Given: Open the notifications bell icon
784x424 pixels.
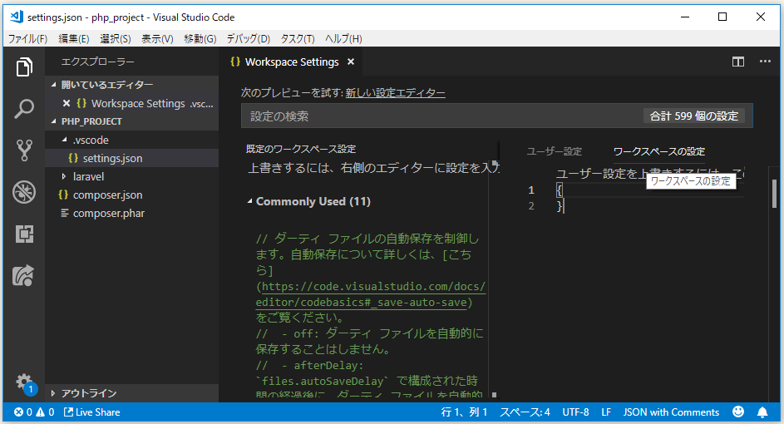Looking at the screenshot, I should pos(762,412).
